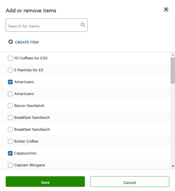
Task: Click the search magnifier icon
Action: coord(83,25)
